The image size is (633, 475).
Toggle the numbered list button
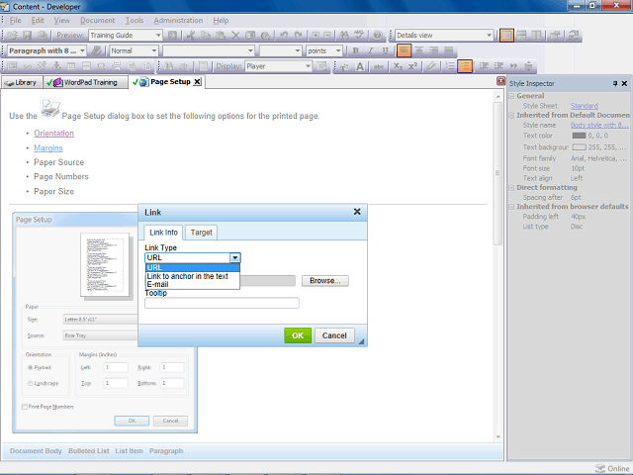(x=450, y=66)
